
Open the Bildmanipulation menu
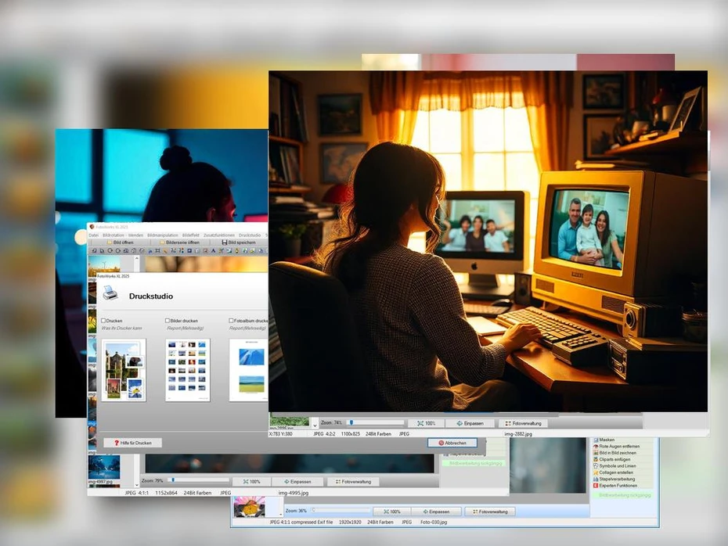[x=163, y=235]
